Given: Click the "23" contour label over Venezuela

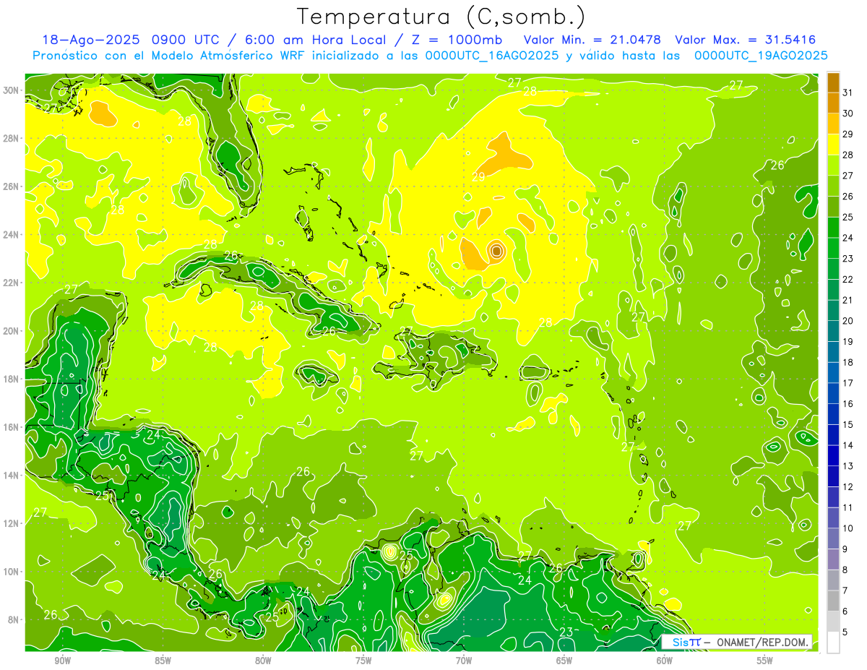Looking at the screenshot, I should tap(566, 633).
